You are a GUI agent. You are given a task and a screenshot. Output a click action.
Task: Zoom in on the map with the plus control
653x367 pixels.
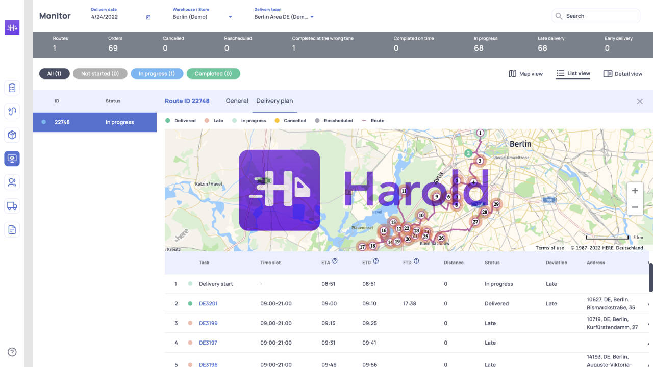tap(635, 190)
